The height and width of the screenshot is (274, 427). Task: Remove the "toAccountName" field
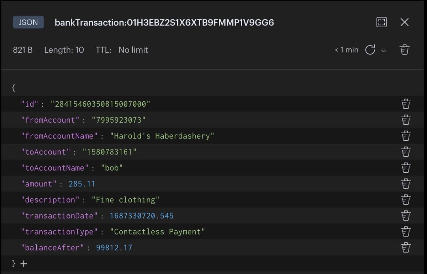(x=406, y=168)
